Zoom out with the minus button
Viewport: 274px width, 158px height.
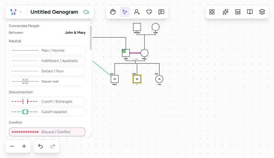pyautogui.click(x=12, y=146)
